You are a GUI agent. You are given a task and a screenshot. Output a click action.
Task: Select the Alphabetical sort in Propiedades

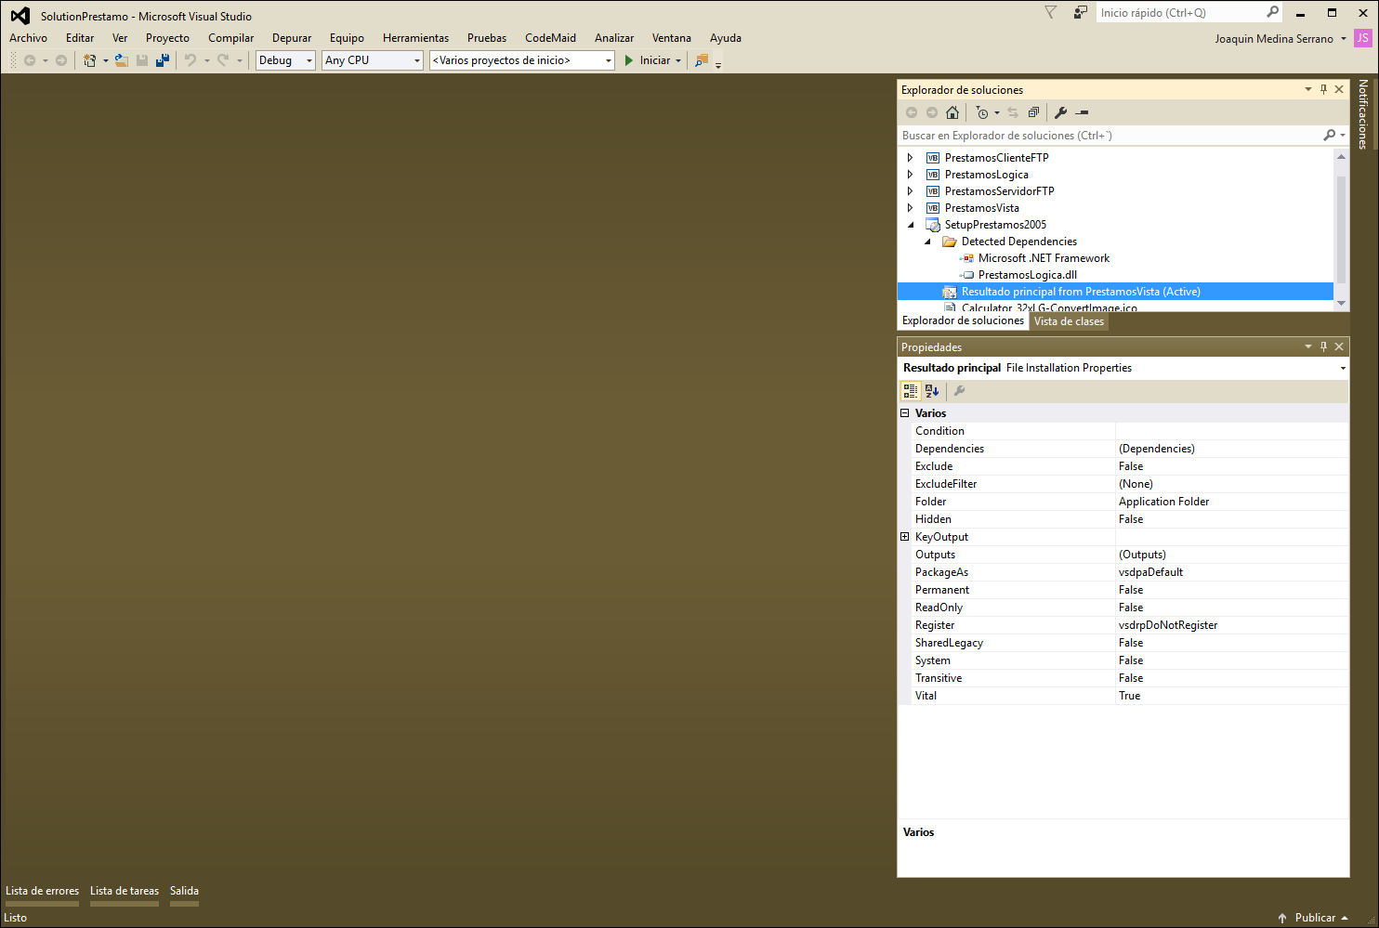tap(932, 391)
